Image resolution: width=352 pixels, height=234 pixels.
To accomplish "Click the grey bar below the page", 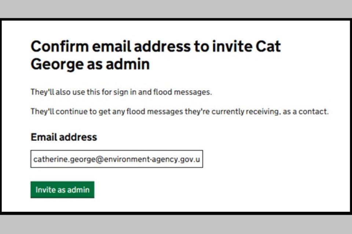I will (176, 224).
